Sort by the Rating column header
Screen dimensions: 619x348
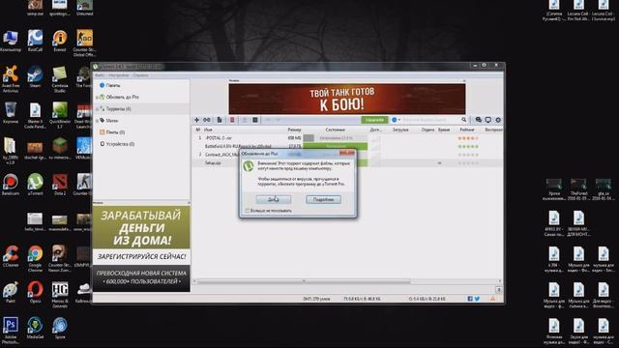point(467,130)
